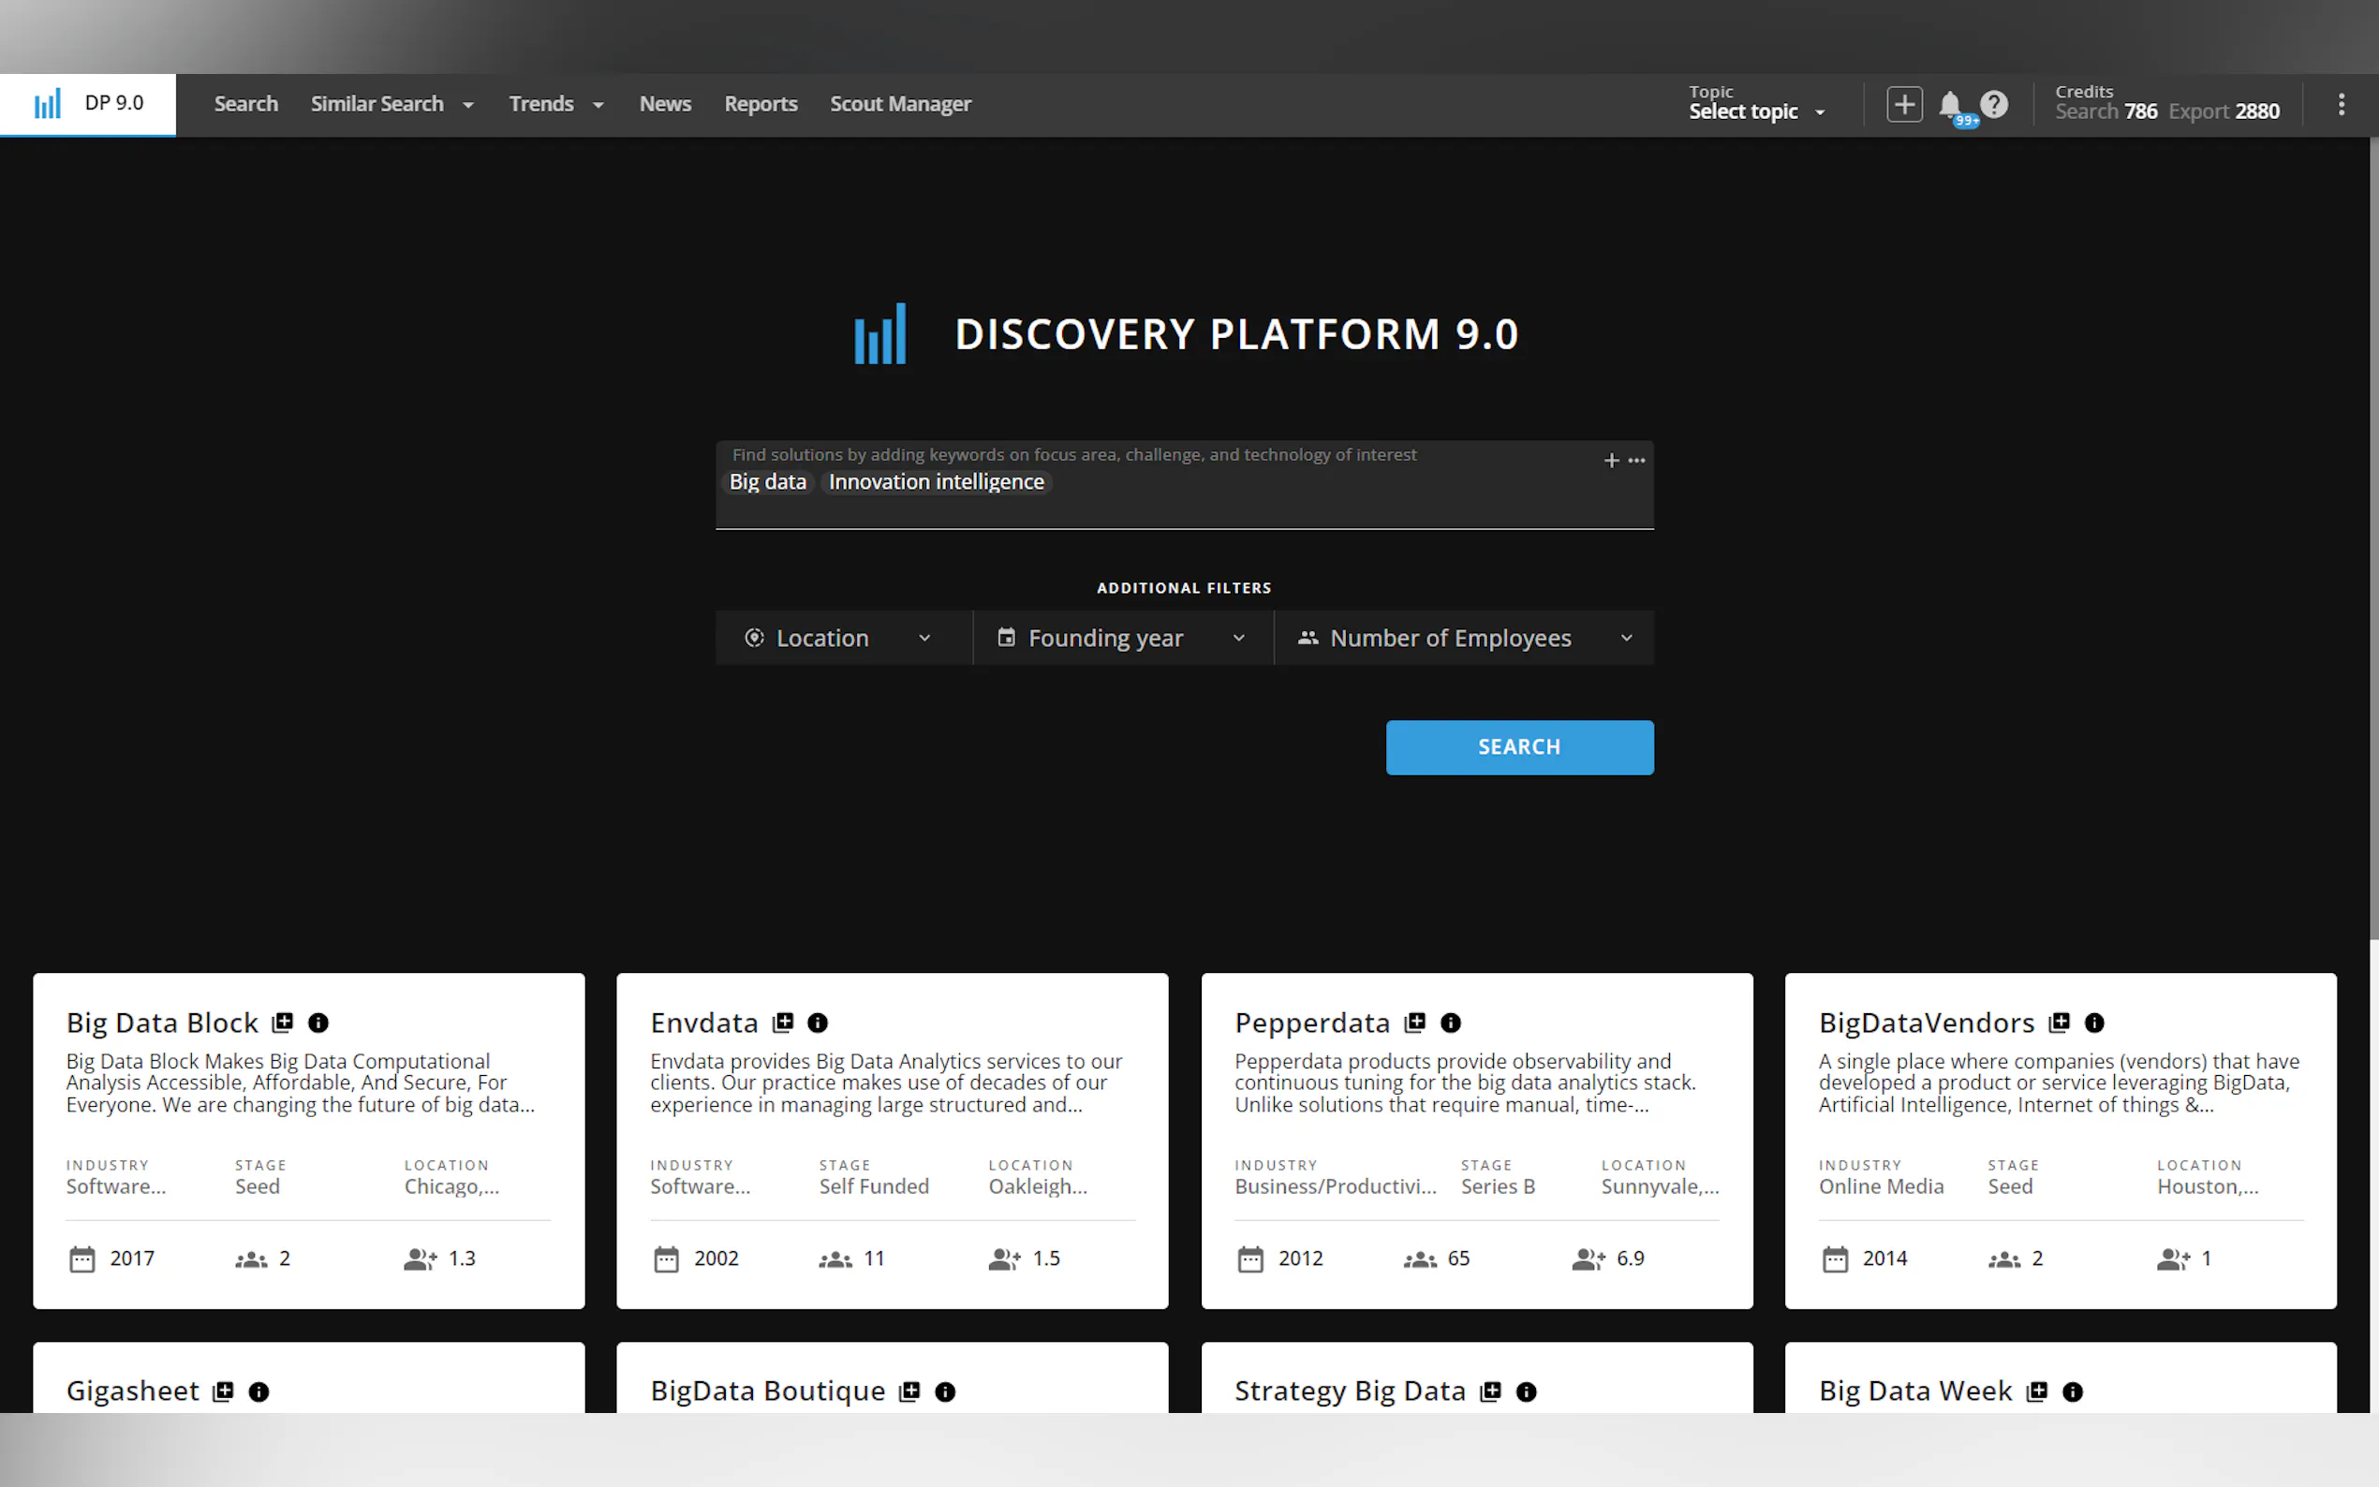2379x1487 pixels.
Task: Click the DP 9.0 logo
Action: [x=89, y=103]
